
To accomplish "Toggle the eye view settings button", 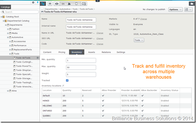I will point(57,4).
